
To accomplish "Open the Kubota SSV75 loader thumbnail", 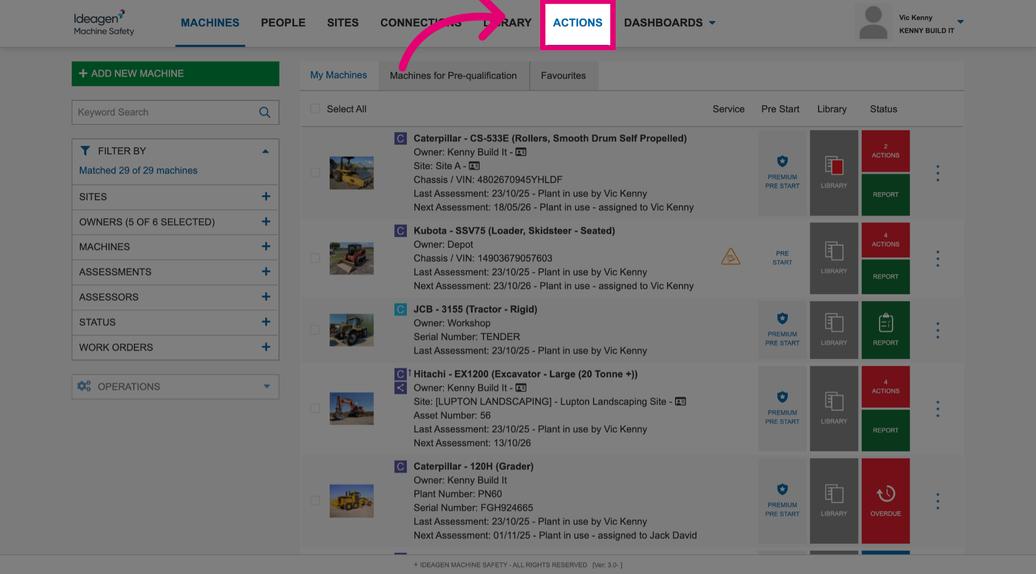I will 352,258.
